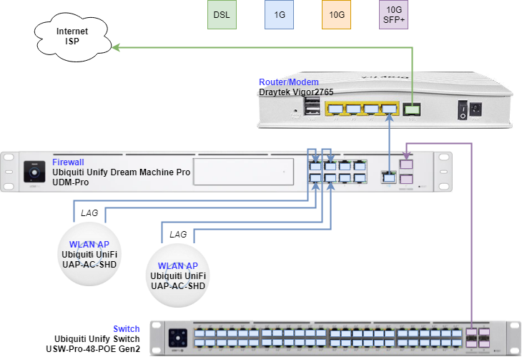Click the "Switch" label
522x357 pixels.
point(126,328)
